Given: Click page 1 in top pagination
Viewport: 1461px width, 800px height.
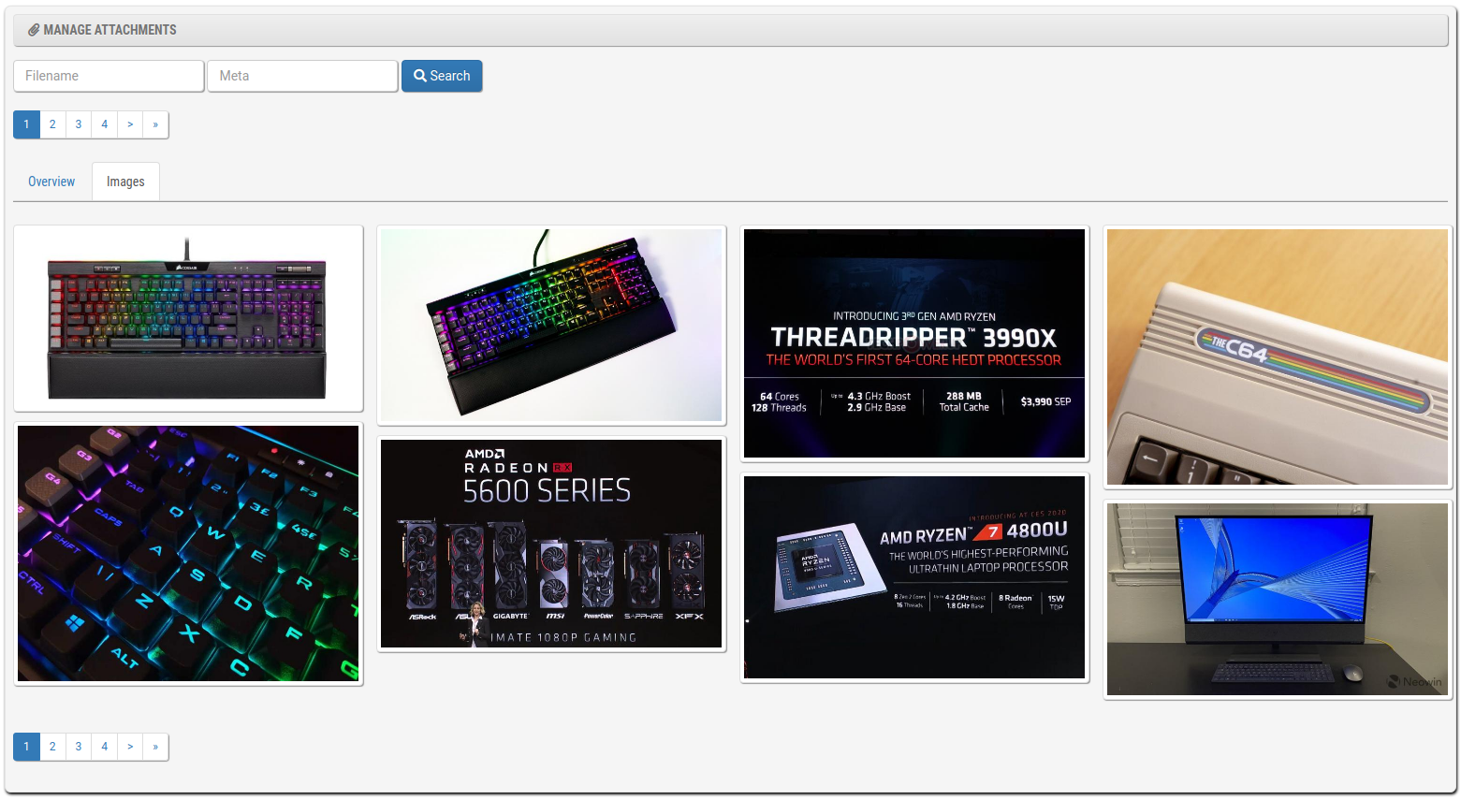Looking at the screenshot, I should 26,124.
